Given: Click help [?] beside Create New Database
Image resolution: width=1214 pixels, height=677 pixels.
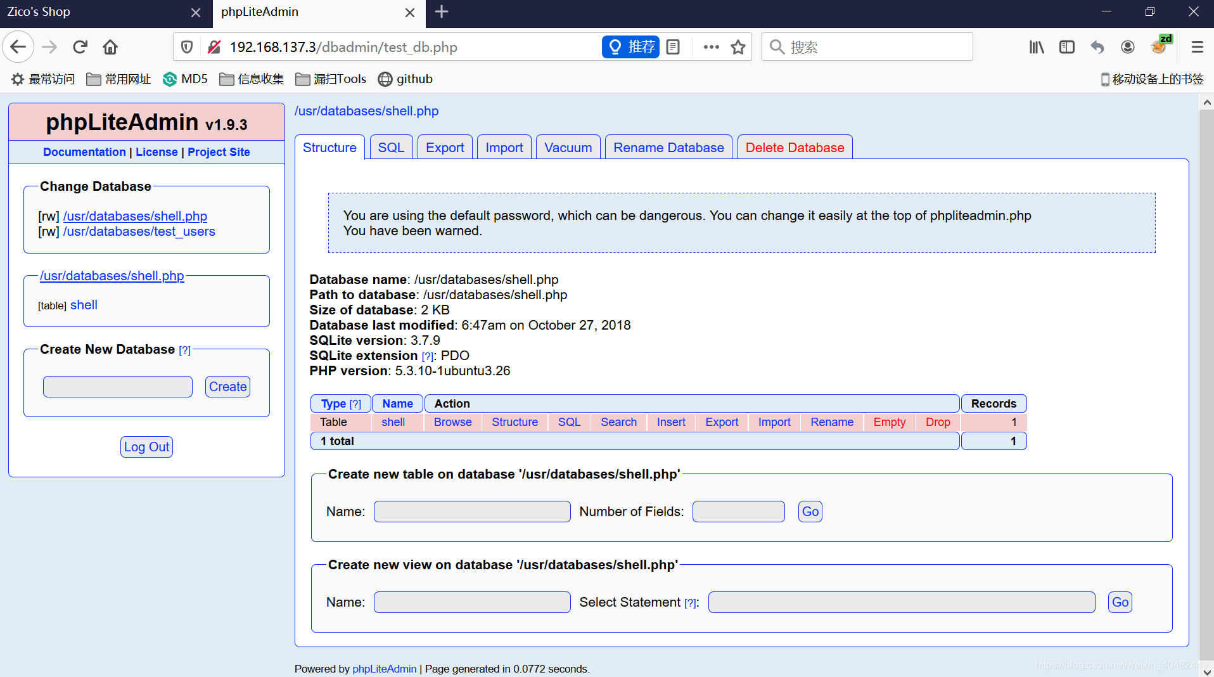Looking at the screenshot, I should pos(184,350).
